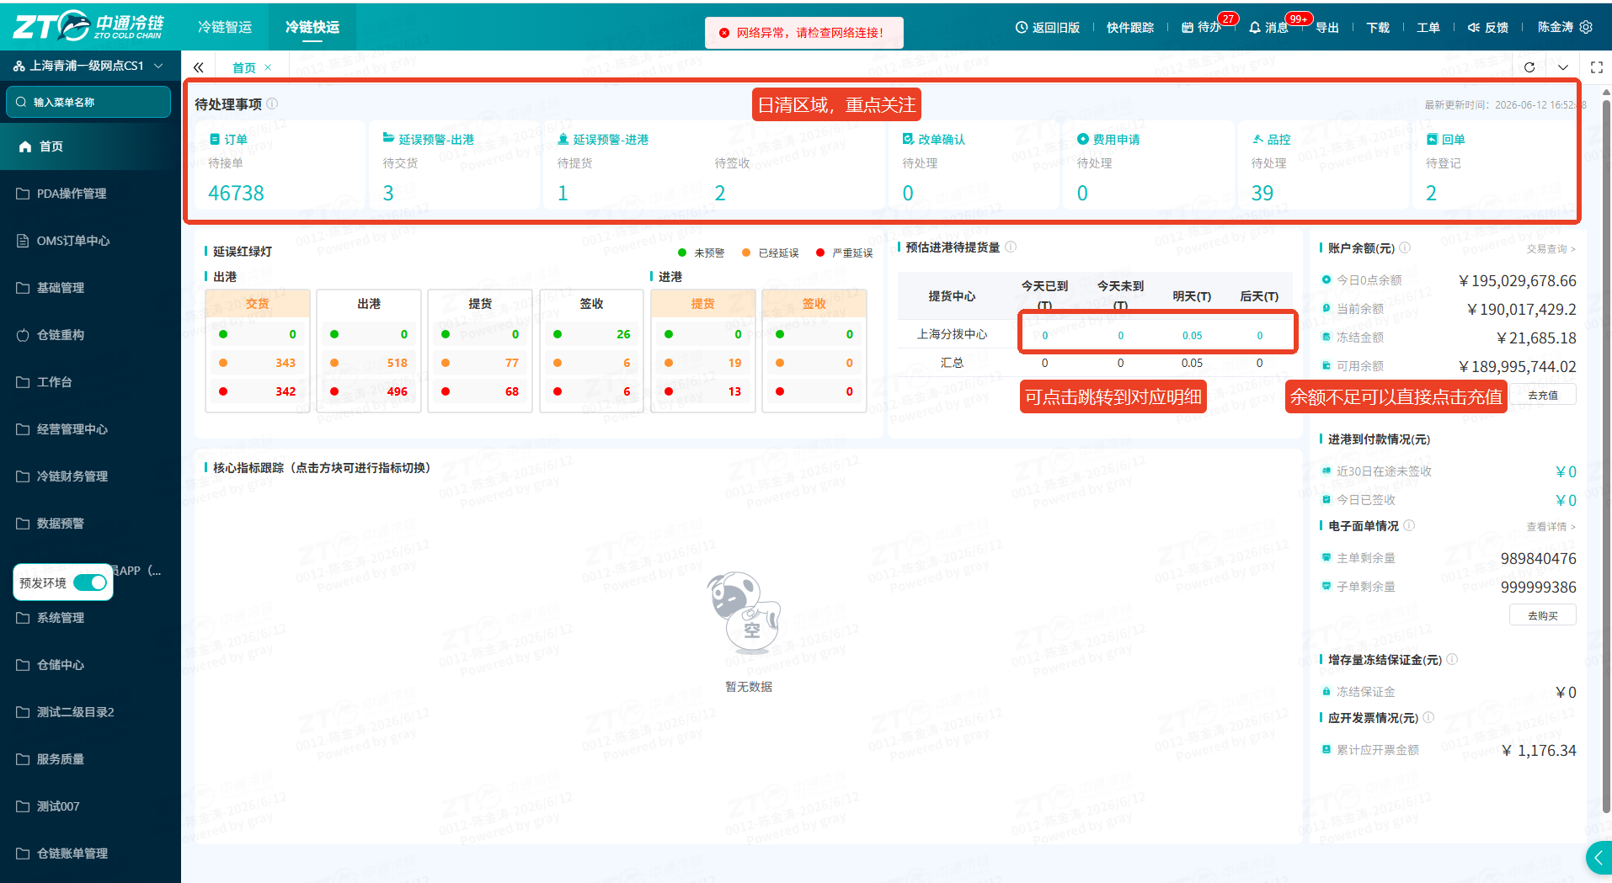Enter fullscreen with the expand icon
The width and height of the screenshot is (1612, 883).
coord(1597,67)
